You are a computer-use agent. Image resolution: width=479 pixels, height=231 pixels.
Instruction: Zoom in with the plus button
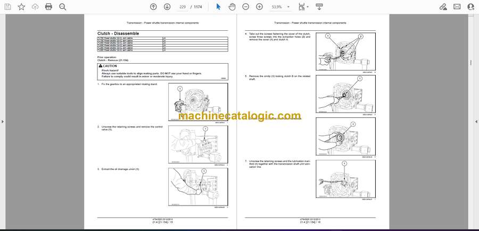259,7
